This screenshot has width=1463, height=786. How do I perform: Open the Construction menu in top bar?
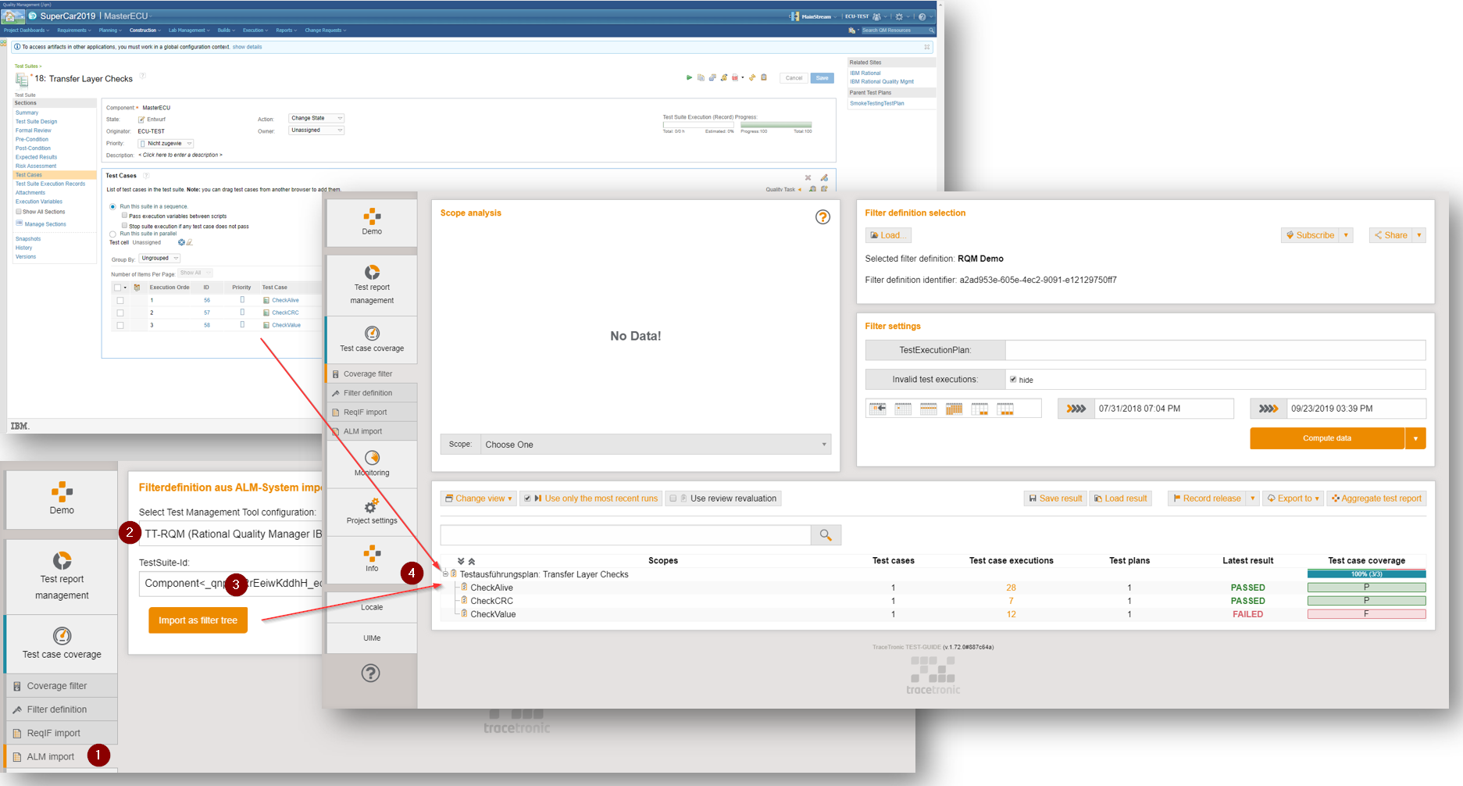(x=145, y=30)
